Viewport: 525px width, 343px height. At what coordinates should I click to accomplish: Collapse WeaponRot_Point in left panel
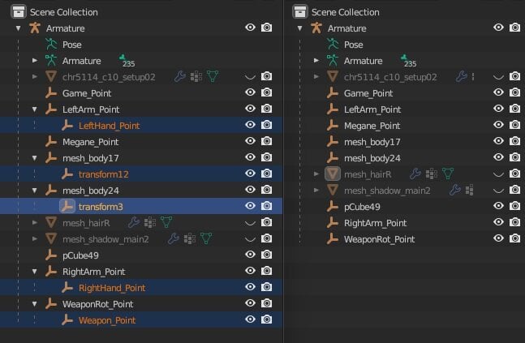[35, 304]
